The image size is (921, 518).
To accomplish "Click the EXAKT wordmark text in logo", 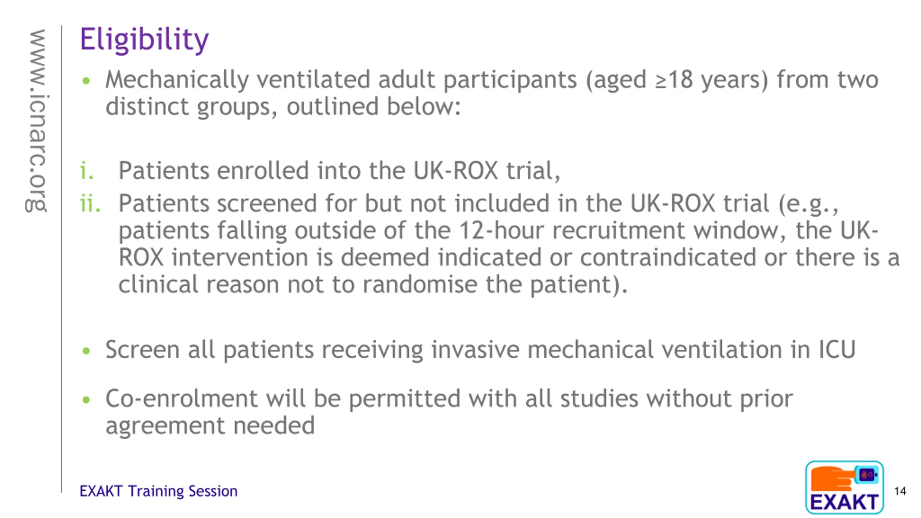I will 844,502.
